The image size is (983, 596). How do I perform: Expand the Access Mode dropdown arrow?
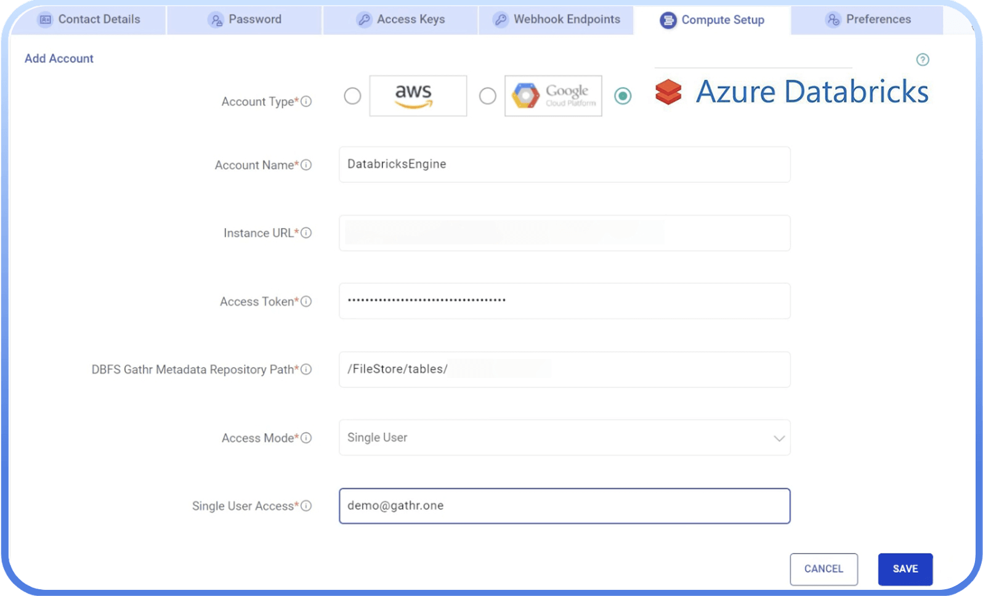779,438
